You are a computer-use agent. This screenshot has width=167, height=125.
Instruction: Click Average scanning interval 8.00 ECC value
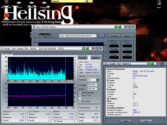point(136,112)
